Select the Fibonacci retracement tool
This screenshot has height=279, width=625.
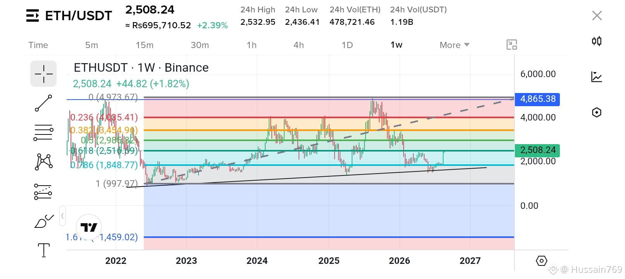coord(43,133)
